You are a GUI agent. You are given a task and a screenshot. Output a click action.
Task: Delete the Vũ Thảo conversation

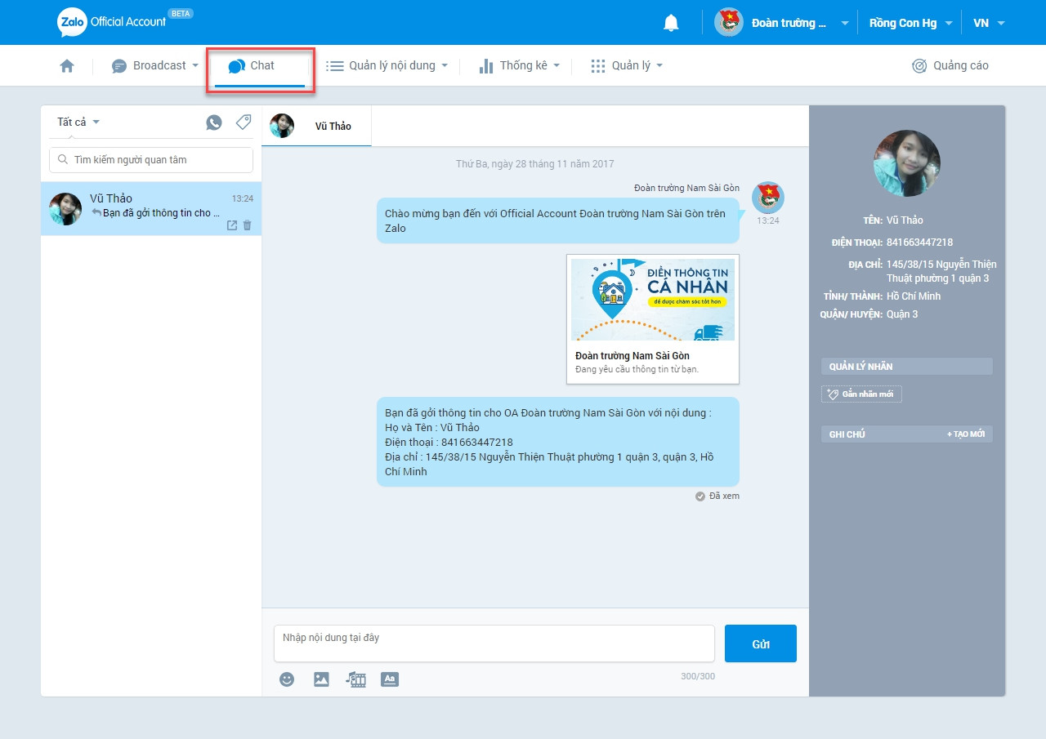[x=248, y=225]
